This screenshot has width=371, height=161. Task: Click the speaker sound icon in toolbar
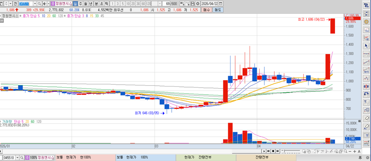click(45, 4)
